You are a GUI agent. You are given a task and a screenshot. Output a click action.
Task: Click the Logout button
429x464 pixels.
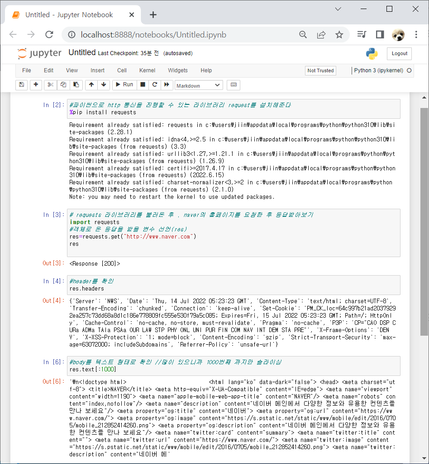pos(399,54)
